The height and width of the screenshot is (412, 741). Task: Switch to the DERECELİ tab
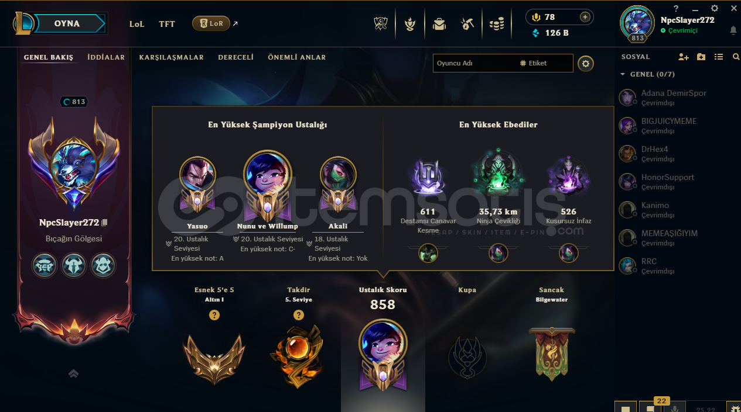point(235,57)
